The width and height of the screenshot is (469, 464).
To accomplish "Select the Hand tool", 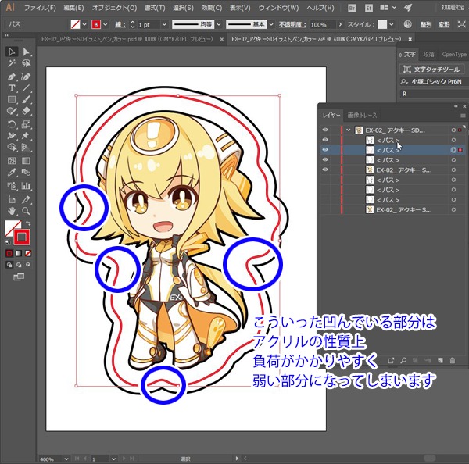I will point(12,211).
